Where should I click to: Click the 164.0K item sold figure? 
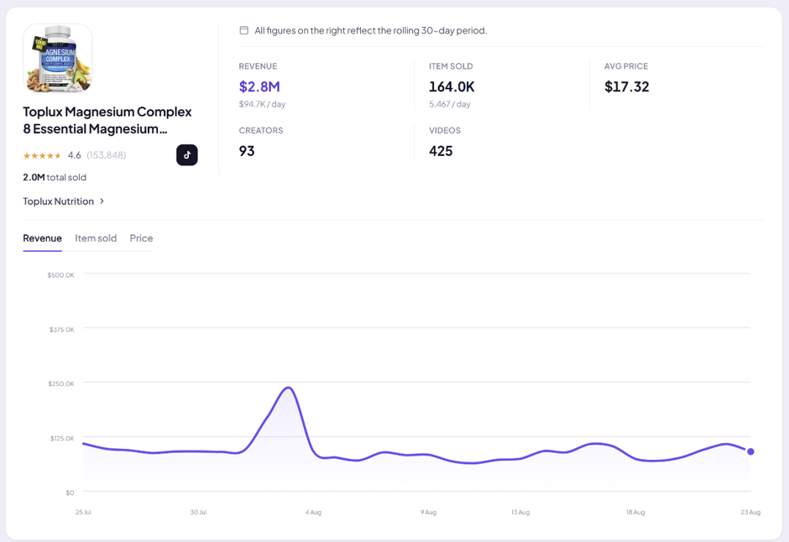452,87
